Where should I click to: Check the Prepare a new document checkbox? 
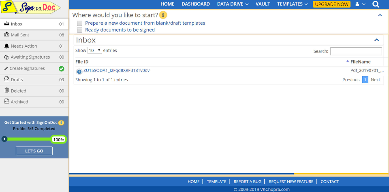point(79,23)
